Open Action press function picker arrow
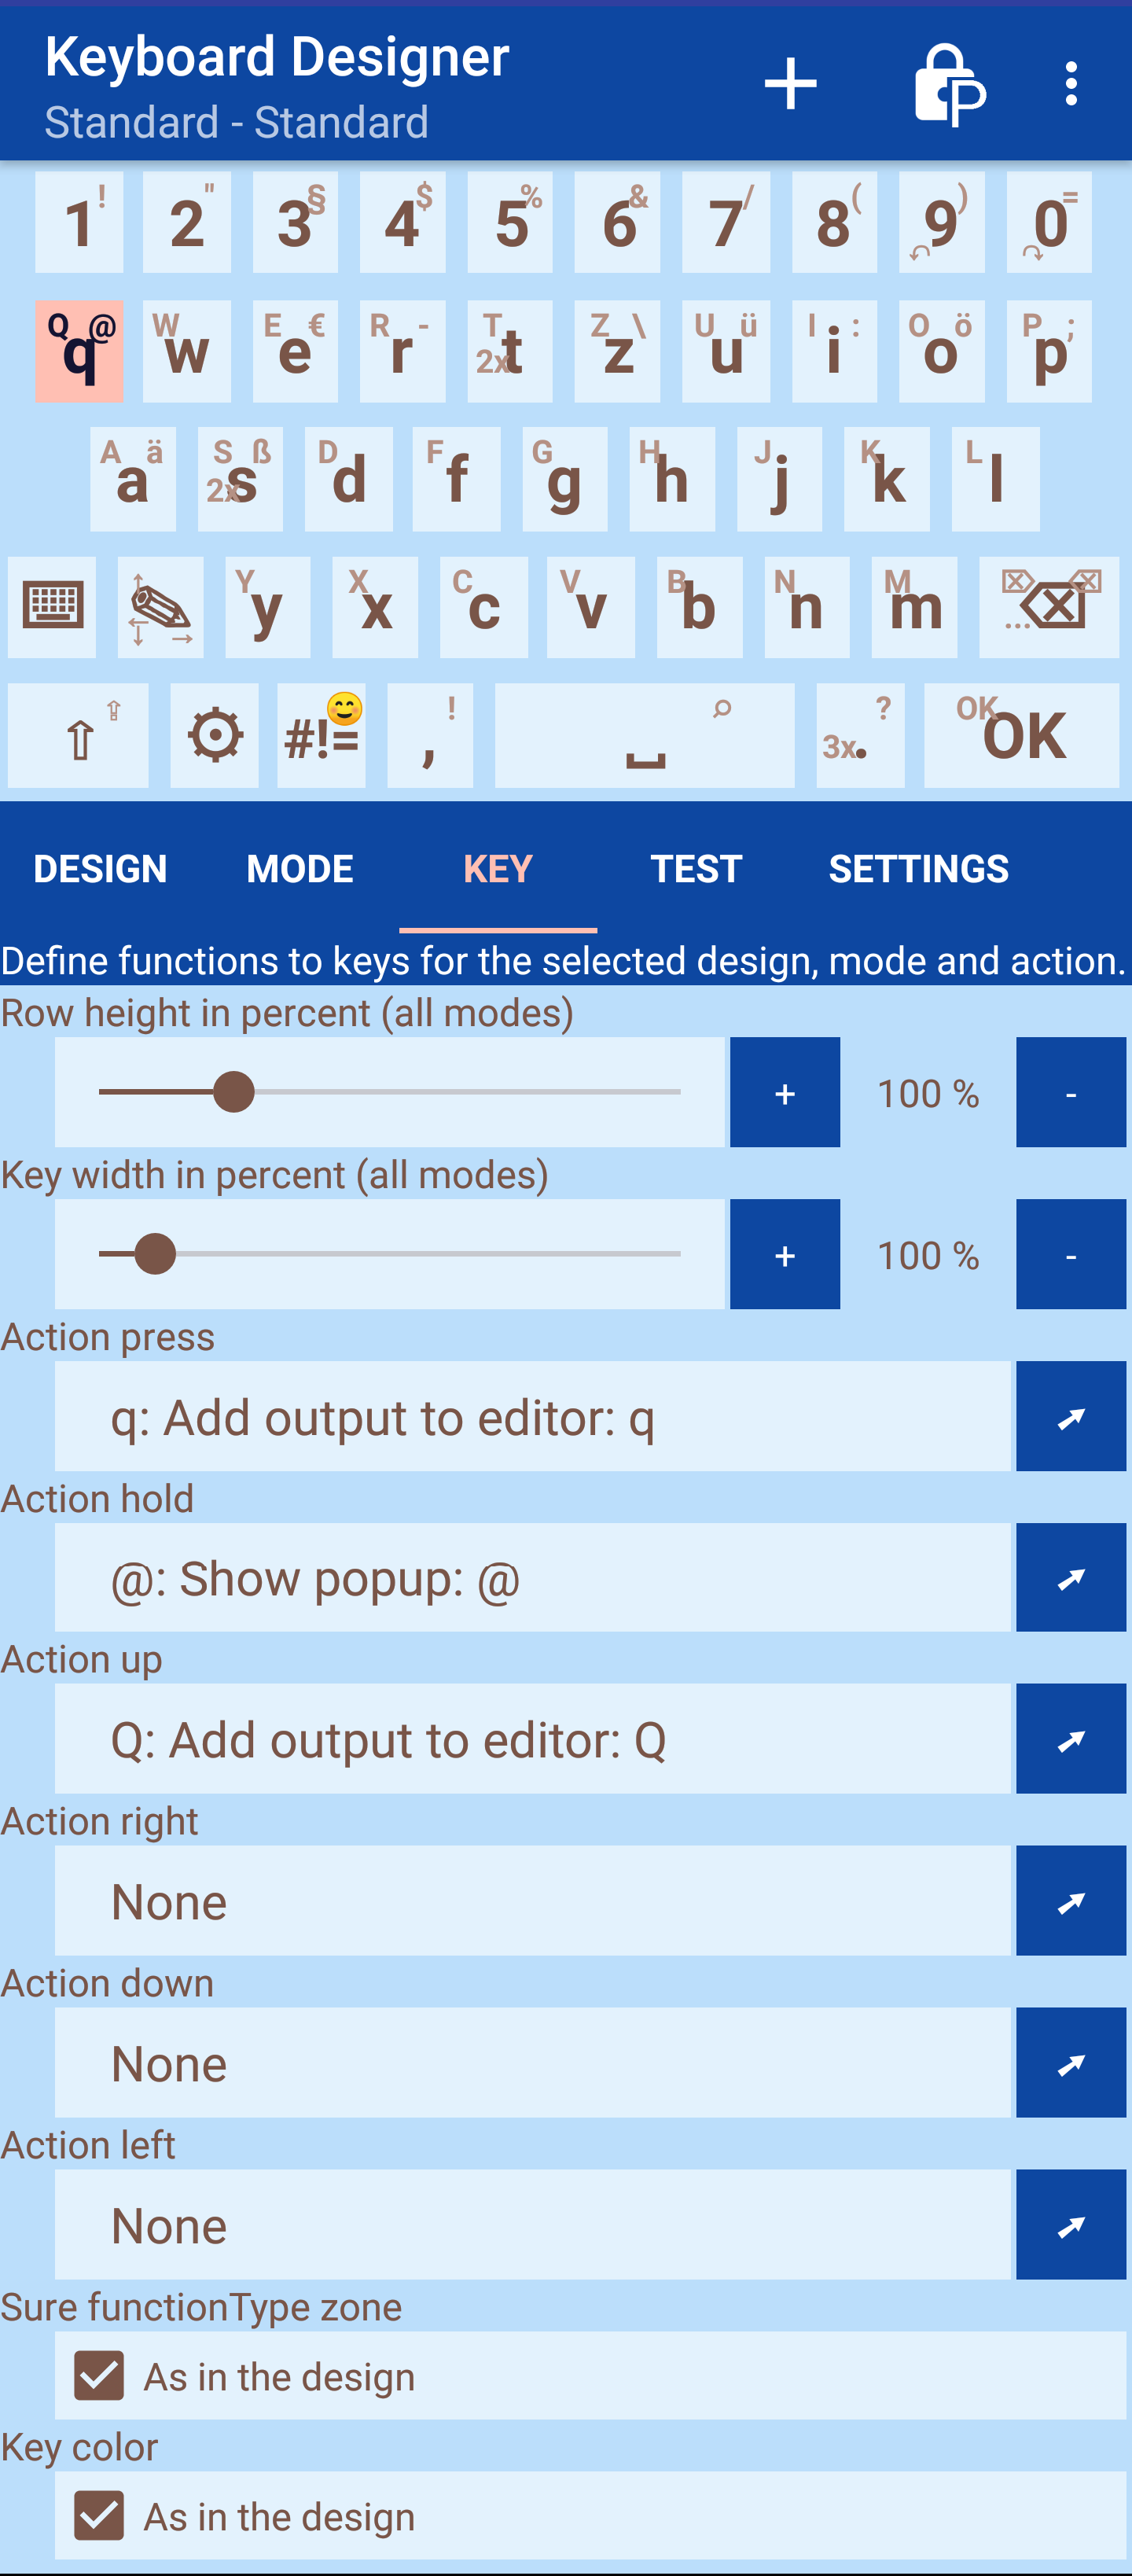 [1070, 1416]
